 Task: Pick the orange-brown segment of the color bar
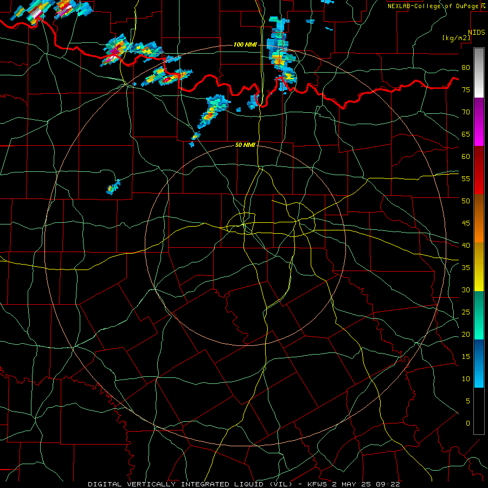[x=479, y=218]
